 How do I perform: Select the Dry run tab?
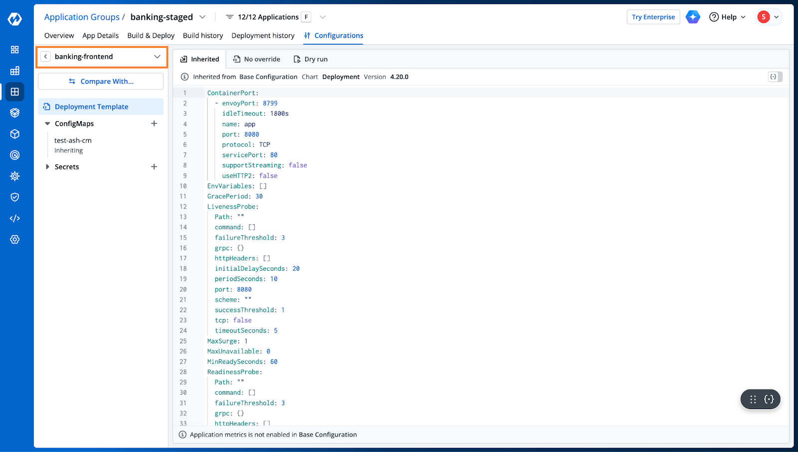pyautogui.click(x=311, y=59)
